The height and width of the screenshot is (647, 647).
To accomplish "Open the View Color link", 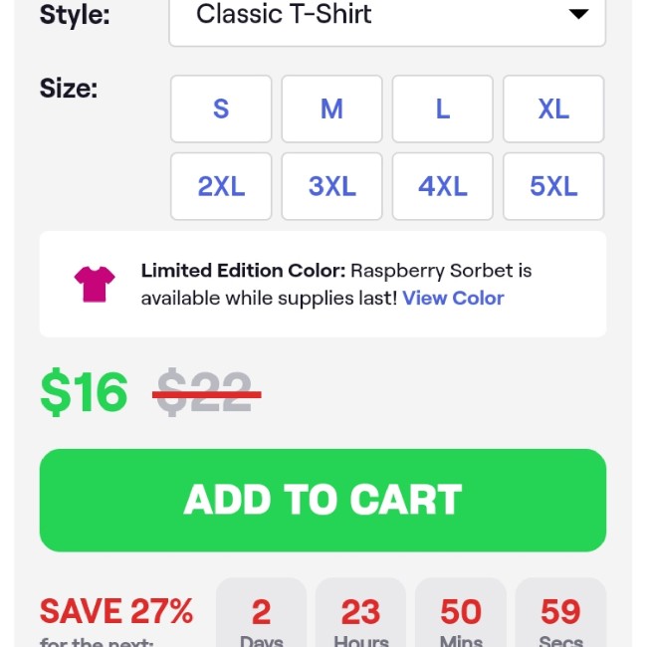I will coord(453,298).
